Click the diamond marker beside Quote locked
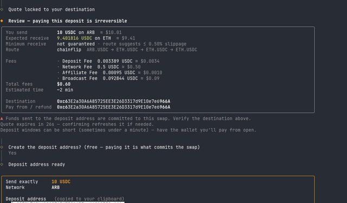 point(2,9)
